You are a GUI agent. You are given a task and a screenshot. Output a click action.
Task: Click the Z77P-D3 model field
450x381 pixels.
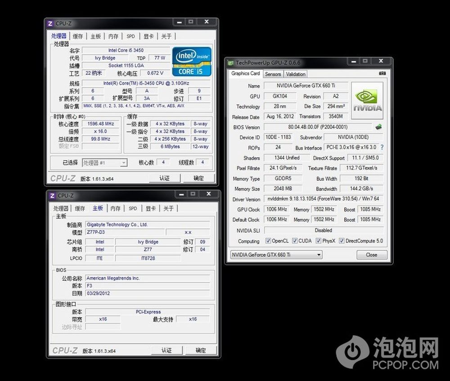125,232
